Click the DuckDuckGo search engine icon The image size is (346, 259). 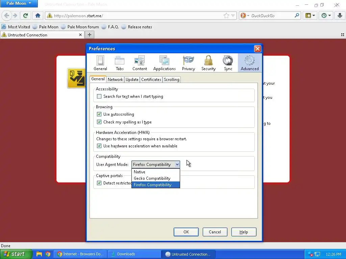click(243, 16)
